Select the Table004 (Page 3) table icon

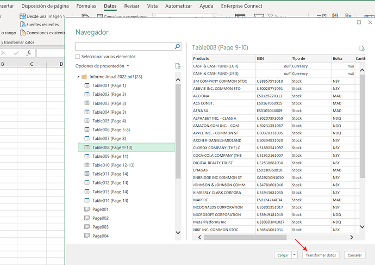click(x=87, y=112)
